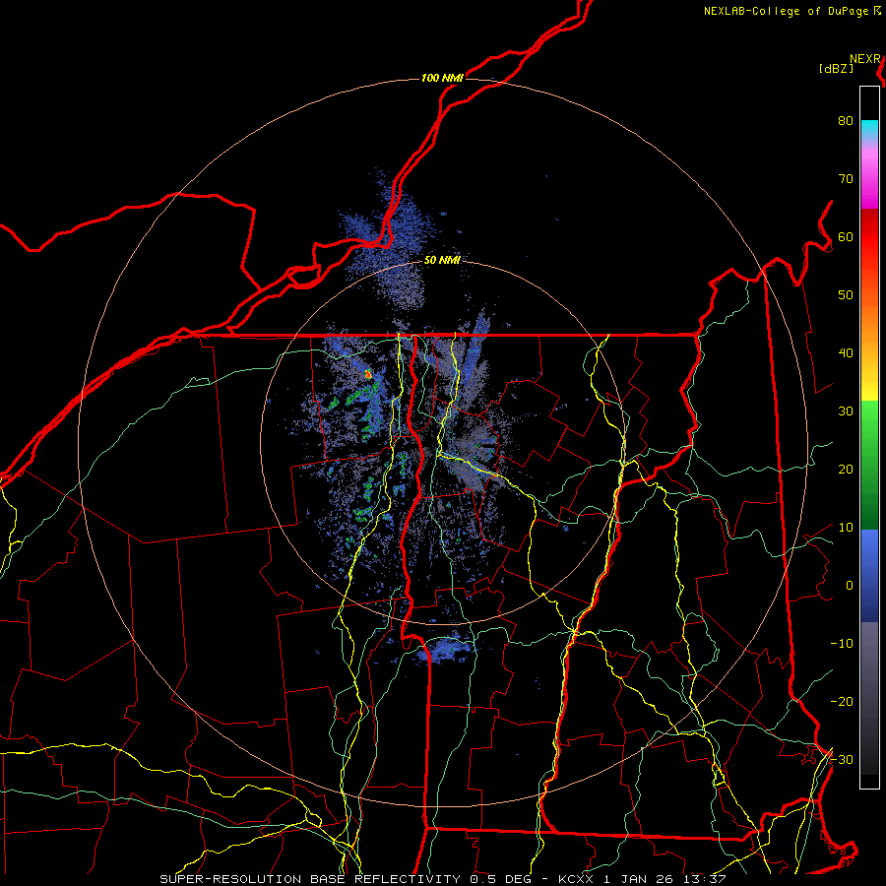Click the 60 dBZ scale value

point(846,236)
